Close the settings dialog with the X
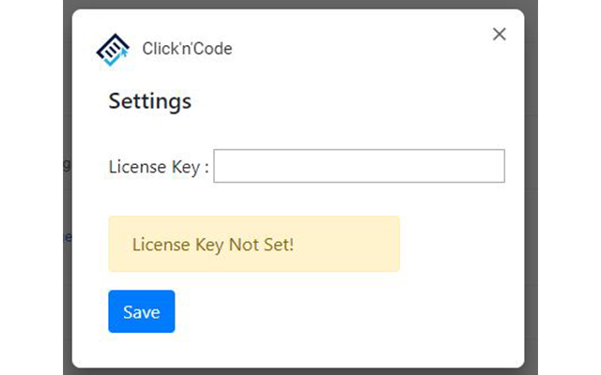 tap(500, 35)
